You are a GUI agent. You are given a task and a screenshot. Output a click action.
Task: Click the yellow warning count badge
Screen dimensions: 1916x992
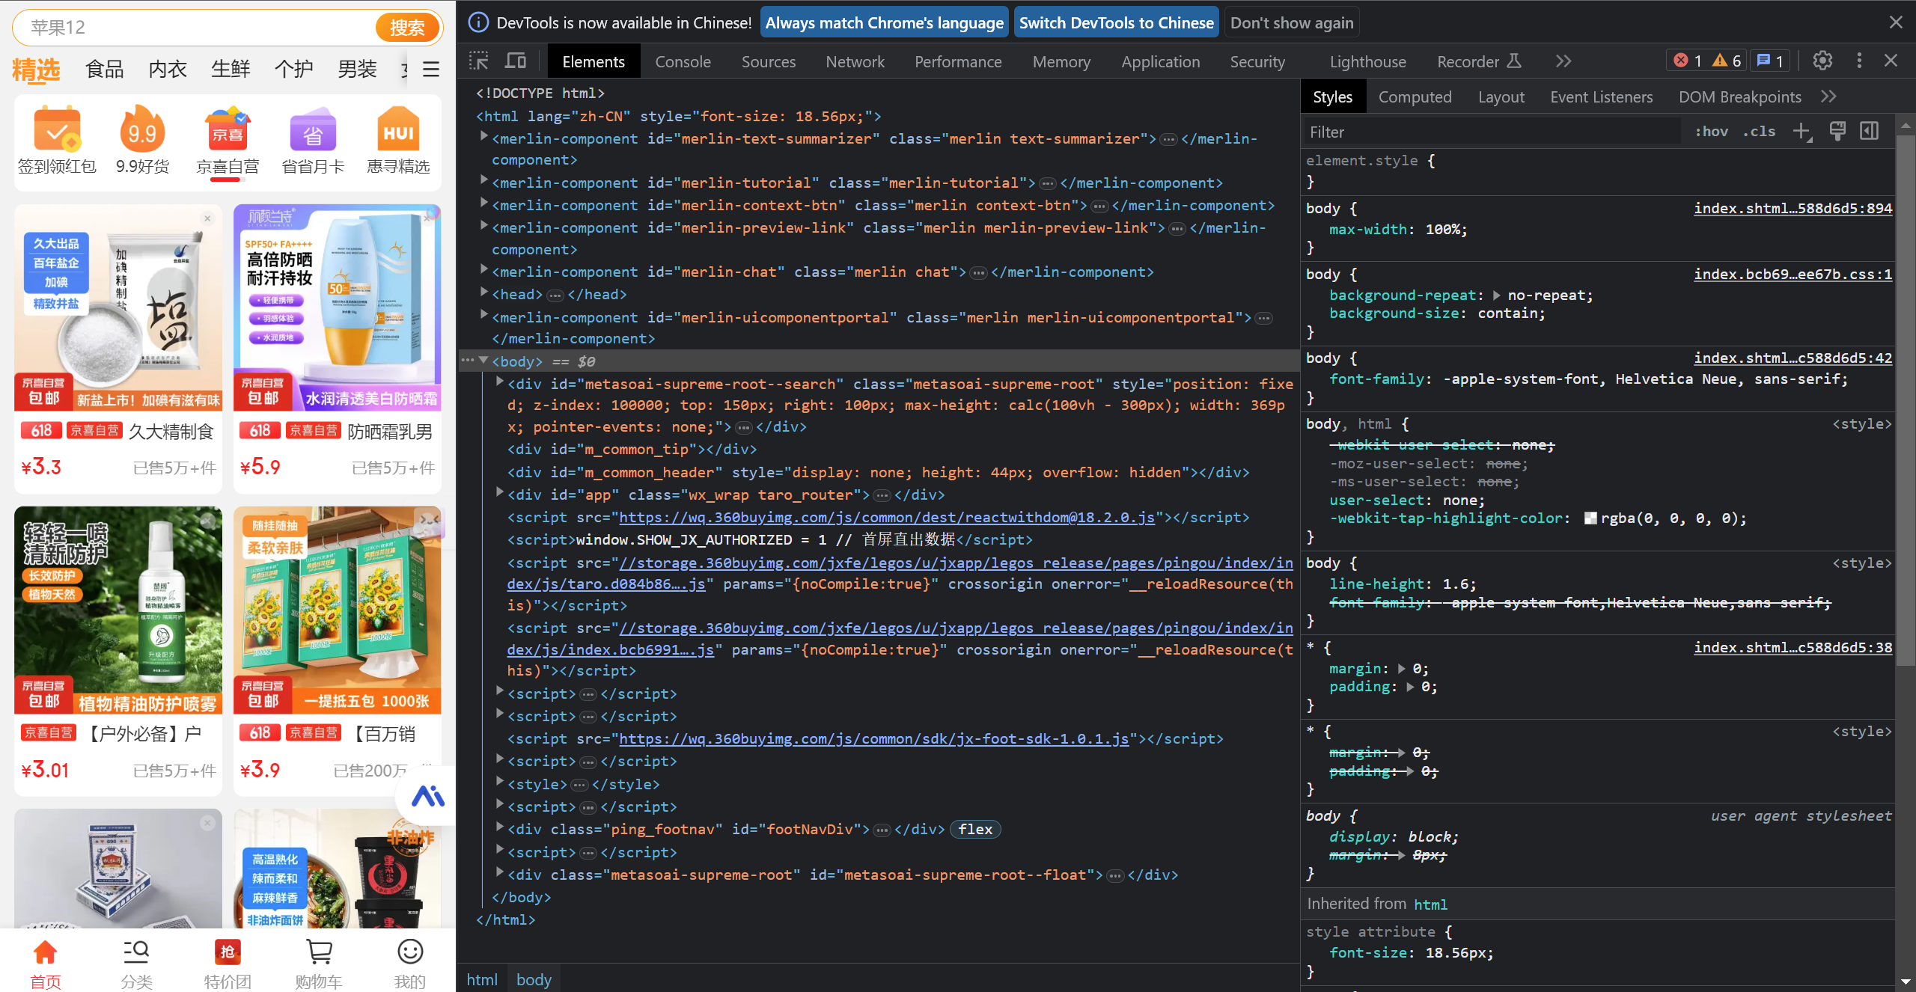[1727, 61]
